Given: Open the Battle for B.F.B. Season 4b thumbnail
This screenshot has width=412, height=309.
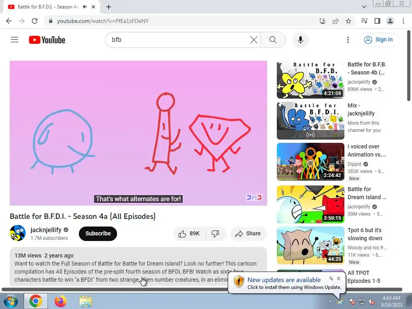Looking at the screenshot, I should 310,80.
